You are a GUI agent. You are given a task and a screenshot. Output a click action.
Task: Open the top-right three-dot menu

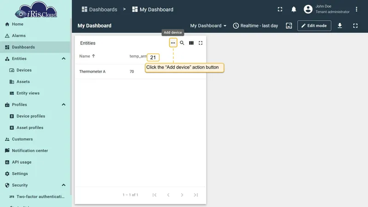pyautogui.click(x=356, y=9)
